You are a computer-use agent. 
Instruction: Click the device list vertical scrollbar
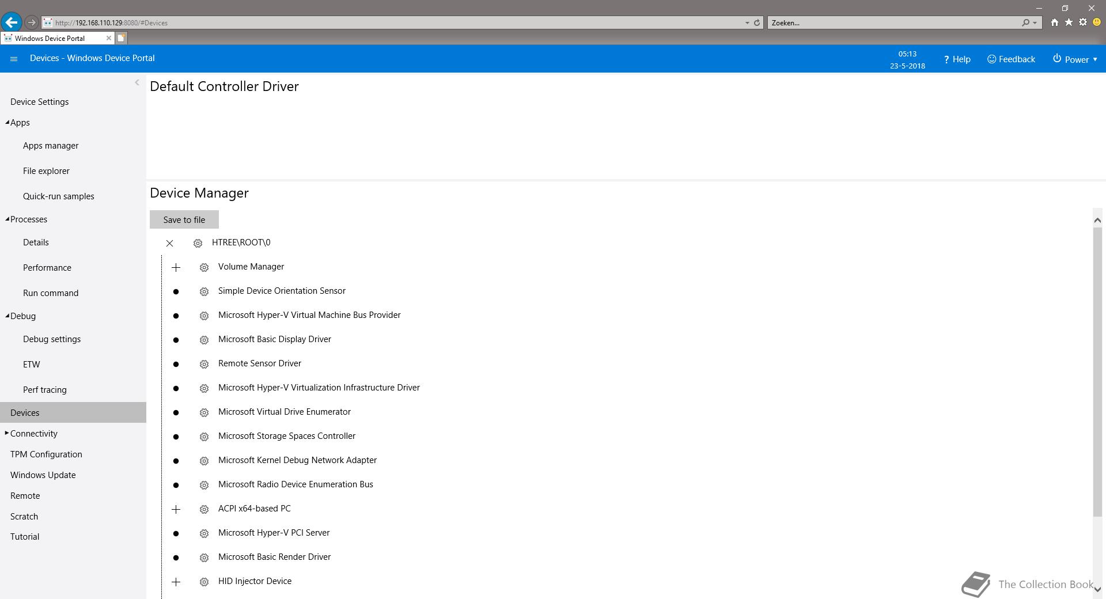tap(1097, 372)
